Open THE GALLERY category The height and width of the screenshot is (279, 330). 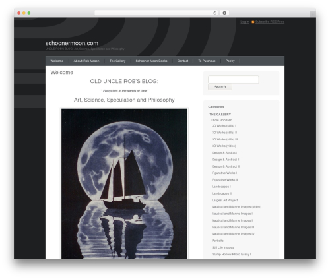click(220, 115)
